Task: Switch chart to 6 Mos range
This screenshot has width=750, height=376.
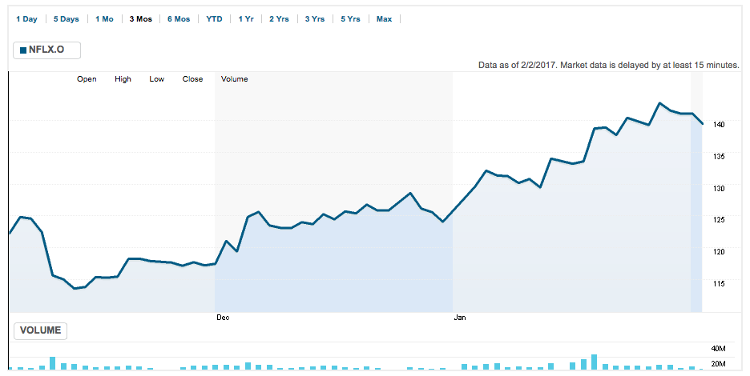Action: 179,18
